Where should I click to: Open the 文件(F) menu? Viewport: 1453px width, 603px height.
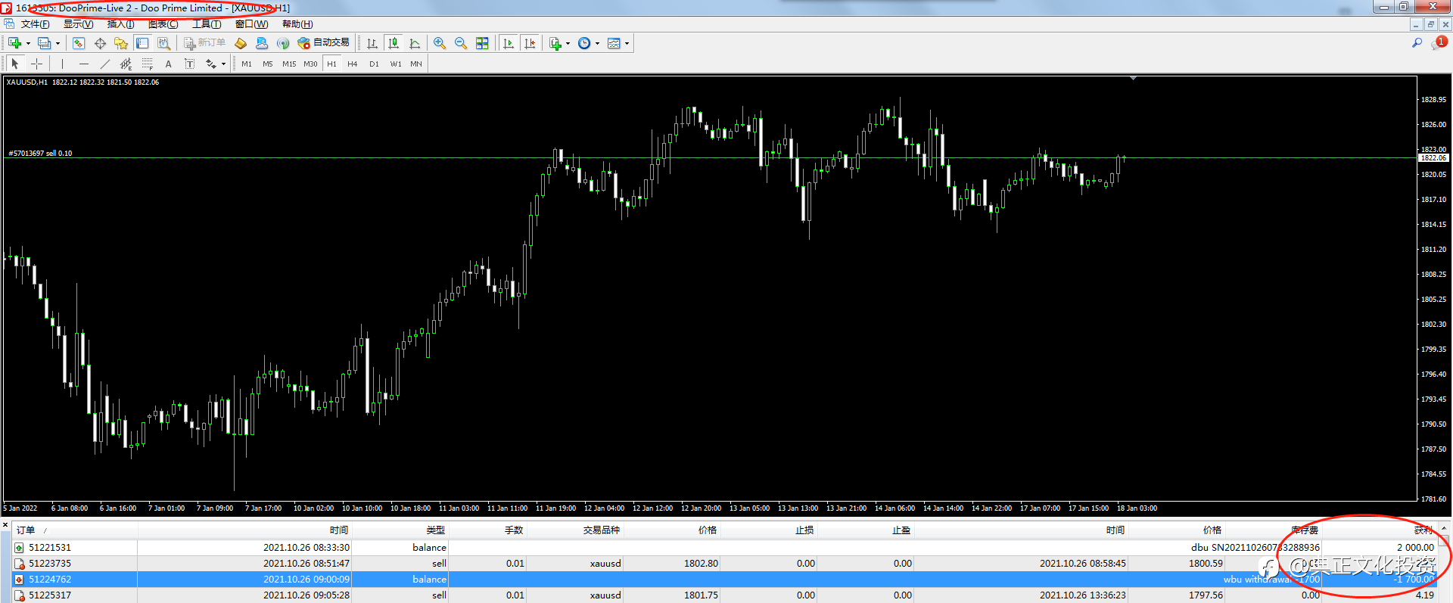[35, 24]
